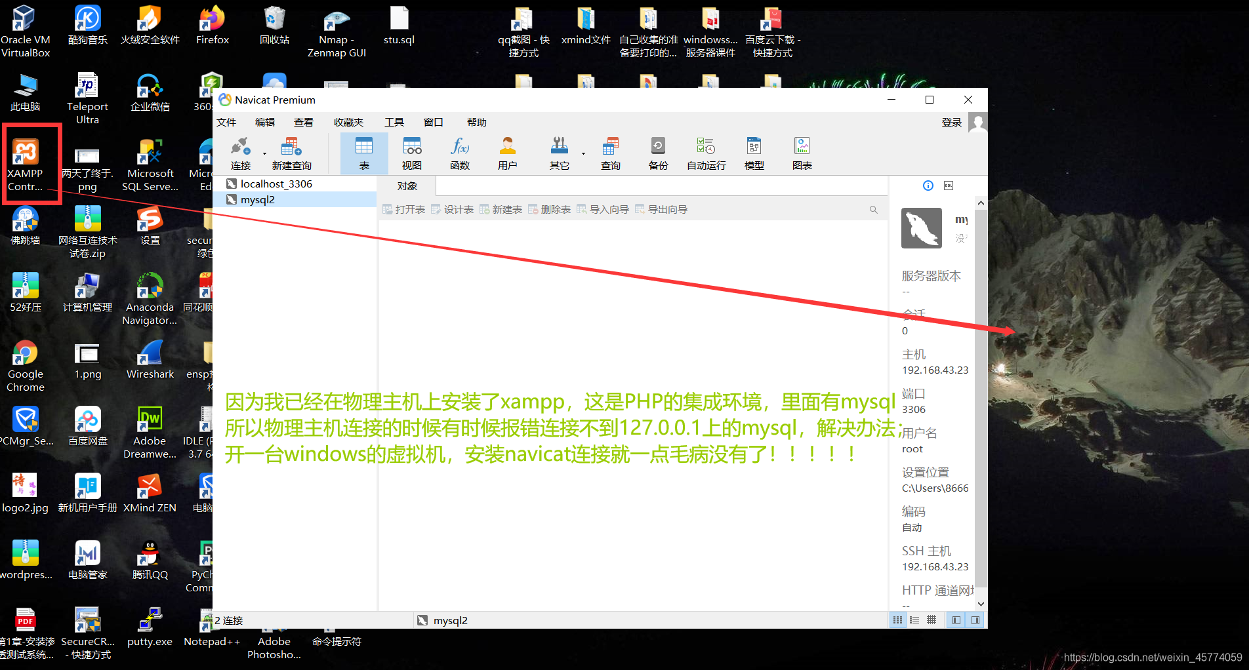The height and width of the screenshot is (670, 1249).
Task: Open Firefox desktop shortcut
Action: click(x=213, y=25)
